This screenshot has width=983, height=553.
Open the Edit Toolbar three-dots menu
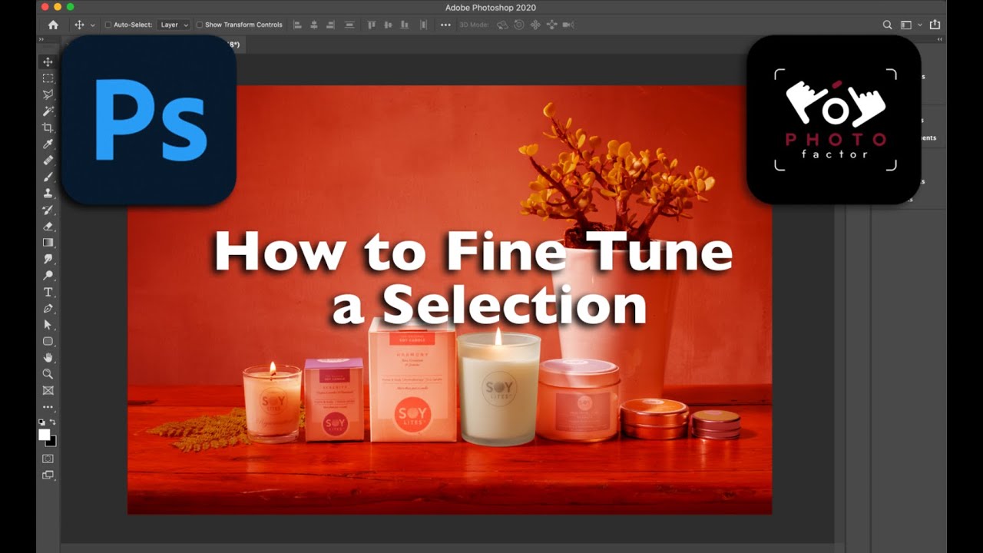click(48, 407)
